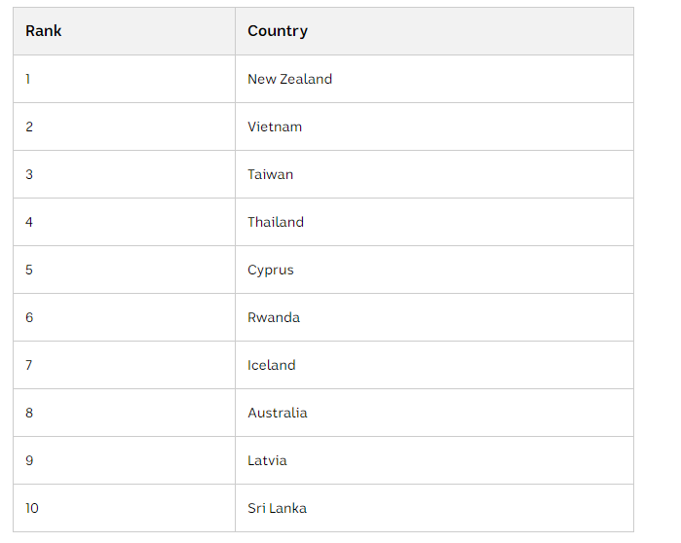Click rank number 2 cell
The image size is (681, 543).
(x=124, y=127)
